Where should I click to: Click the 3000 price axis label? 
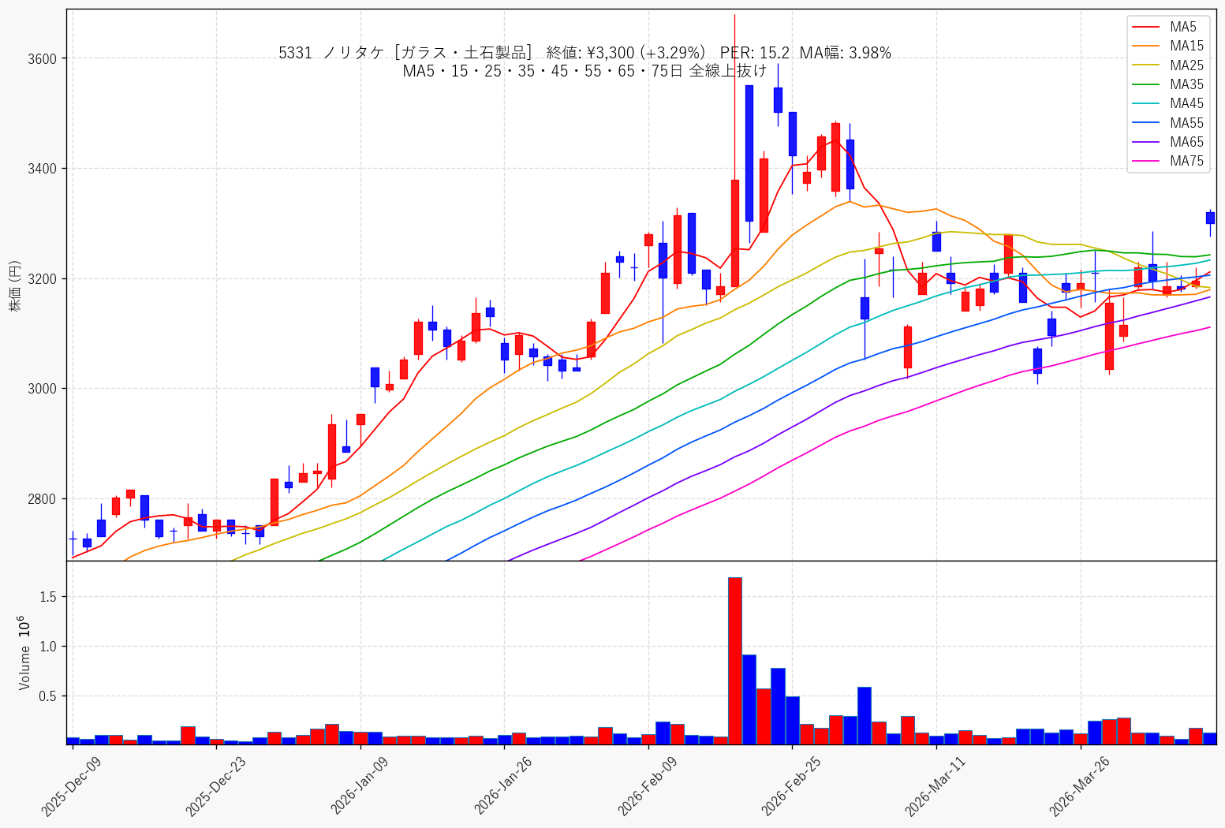pyautogui.click(x=42, y=389)
